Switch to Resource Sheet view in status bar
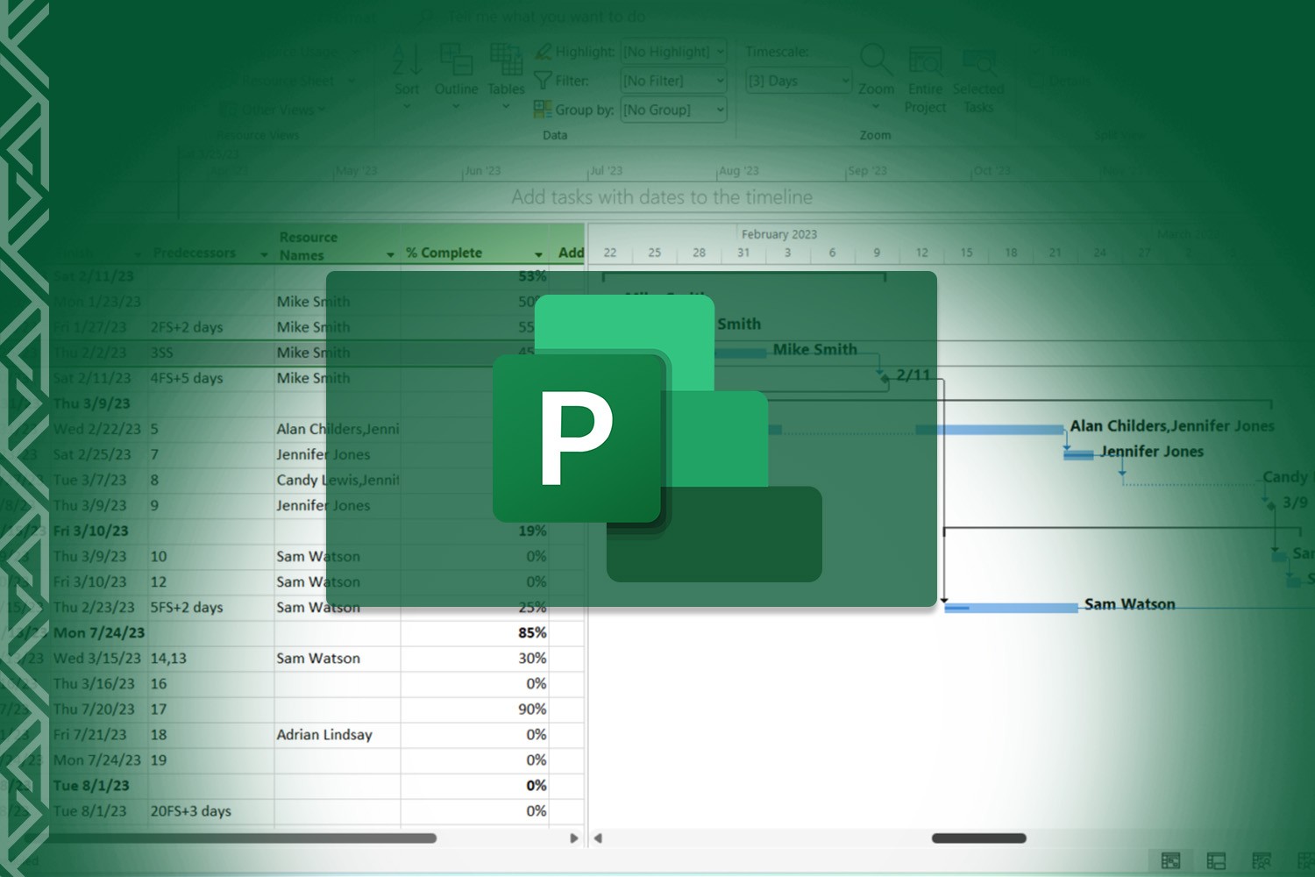The image size is (1315, 877). (1304, 861)
